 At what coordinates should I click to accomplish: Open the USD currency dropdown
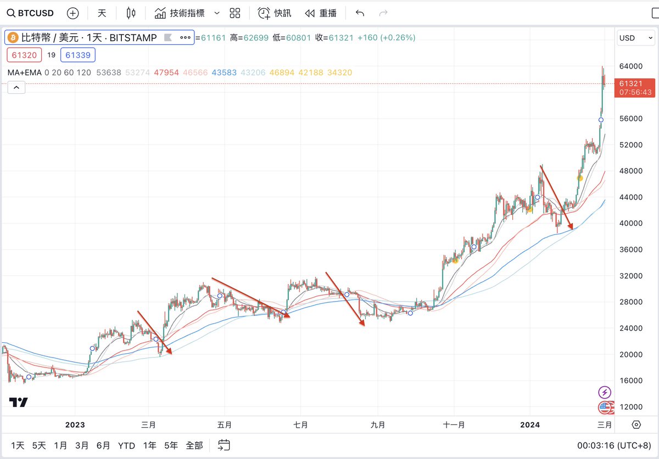pyautogui.click(x=635, y=38)
